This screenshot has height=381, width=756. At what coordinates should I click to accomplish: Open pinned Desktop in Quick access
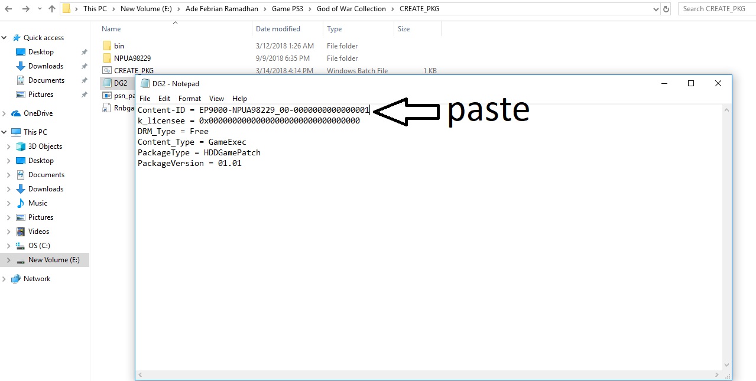[x=41, y=52]
